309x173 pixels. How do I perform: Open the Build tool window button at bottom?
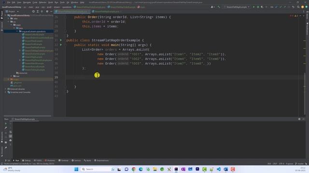(x=87, y=161)
